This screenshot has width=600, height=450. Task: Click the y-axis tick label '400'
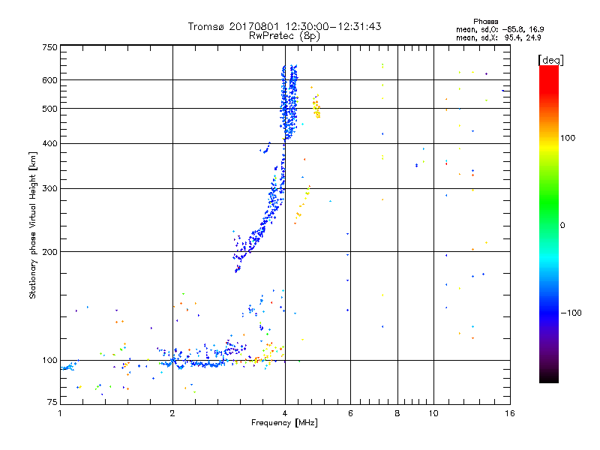click(x=49, y=143)
